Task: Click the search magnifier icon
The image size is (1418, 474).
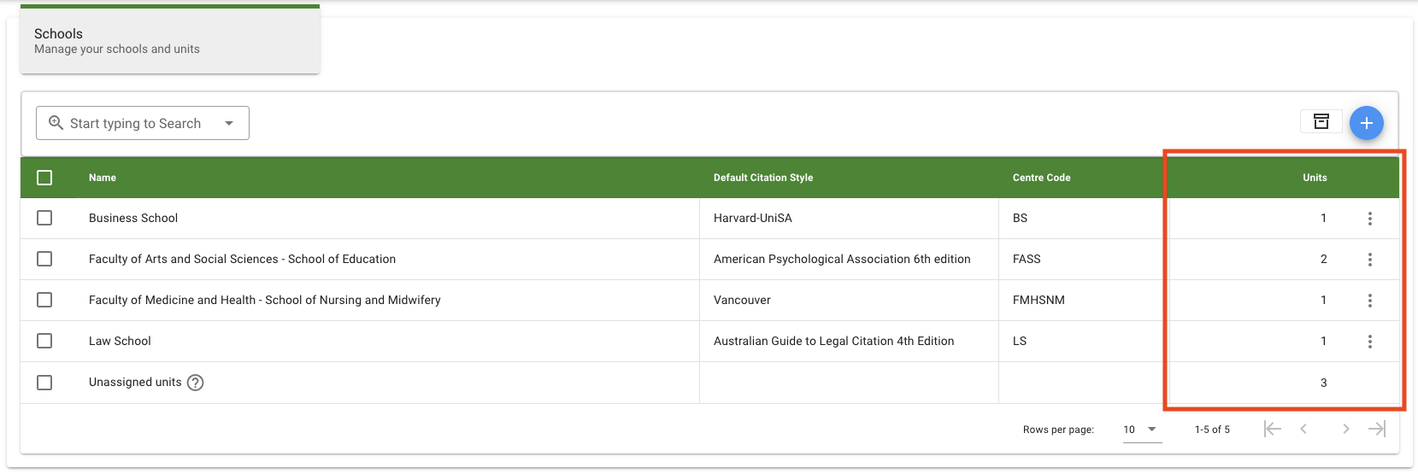Action: [x=56, y=123]
